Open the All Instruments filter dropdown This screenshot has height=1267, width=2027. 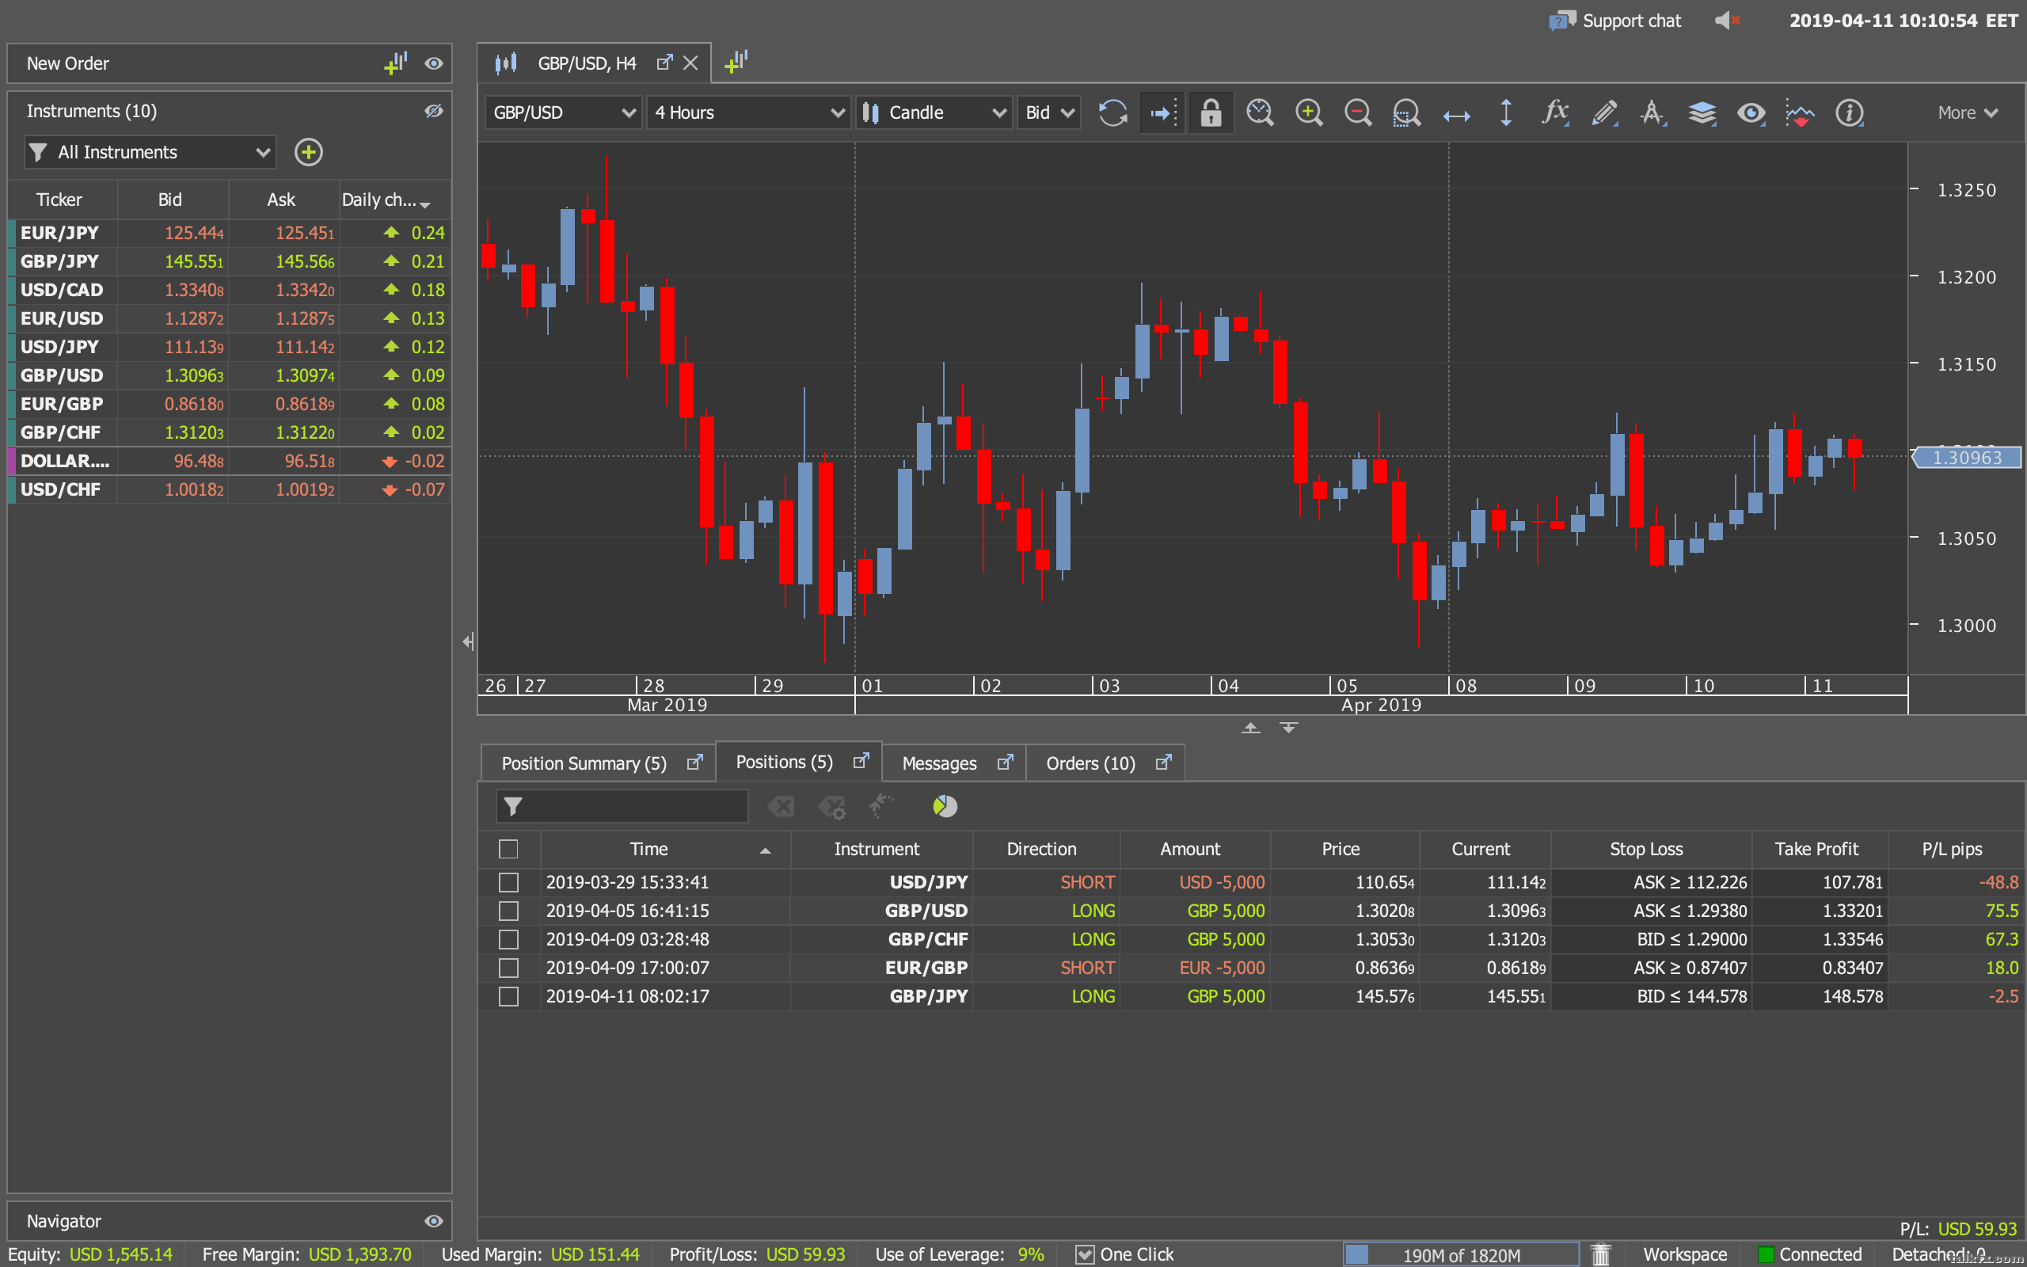[x=150, y=152]
